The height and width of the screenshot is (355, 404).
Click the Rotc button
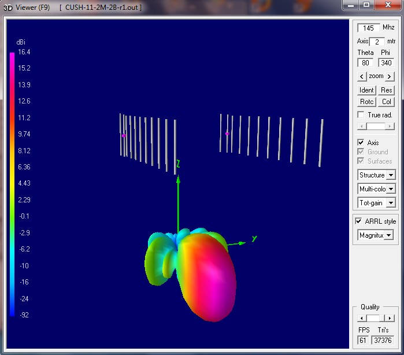[x=366, y=102]
